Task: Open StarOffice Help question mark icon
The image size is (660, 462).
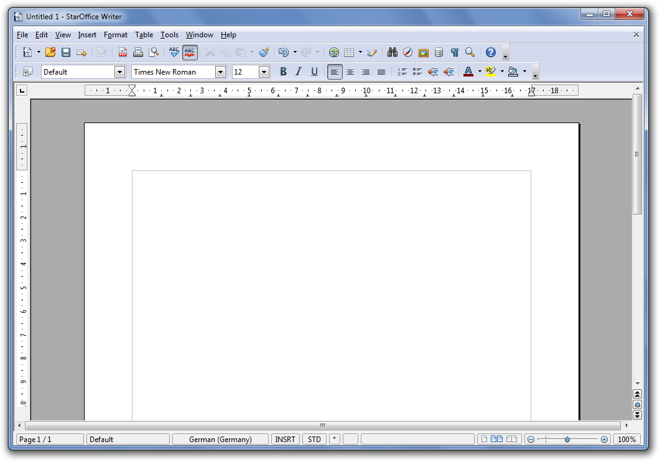Action: coord(490,52)
